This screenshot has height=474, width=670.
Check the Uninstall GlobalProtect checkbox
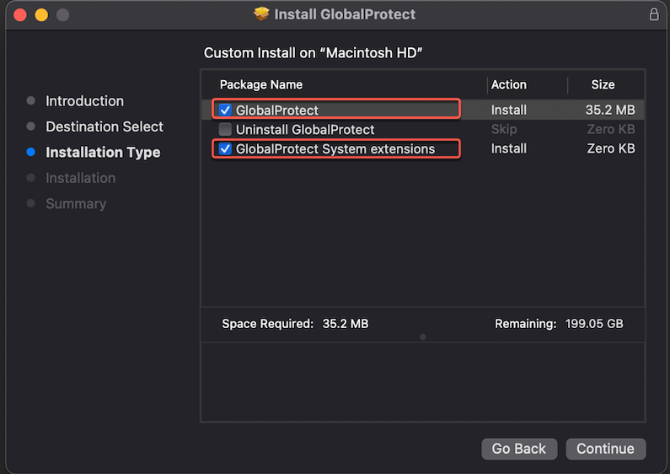coord(225,129)
